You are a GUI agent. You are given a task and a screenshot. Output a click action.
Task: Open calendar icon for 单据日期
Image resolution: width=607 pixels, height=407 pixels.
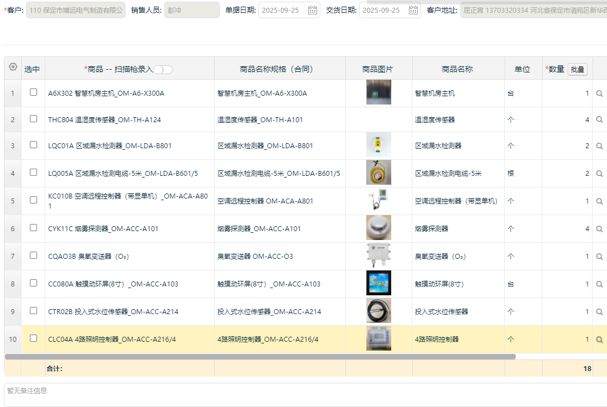tap(313, 10)
